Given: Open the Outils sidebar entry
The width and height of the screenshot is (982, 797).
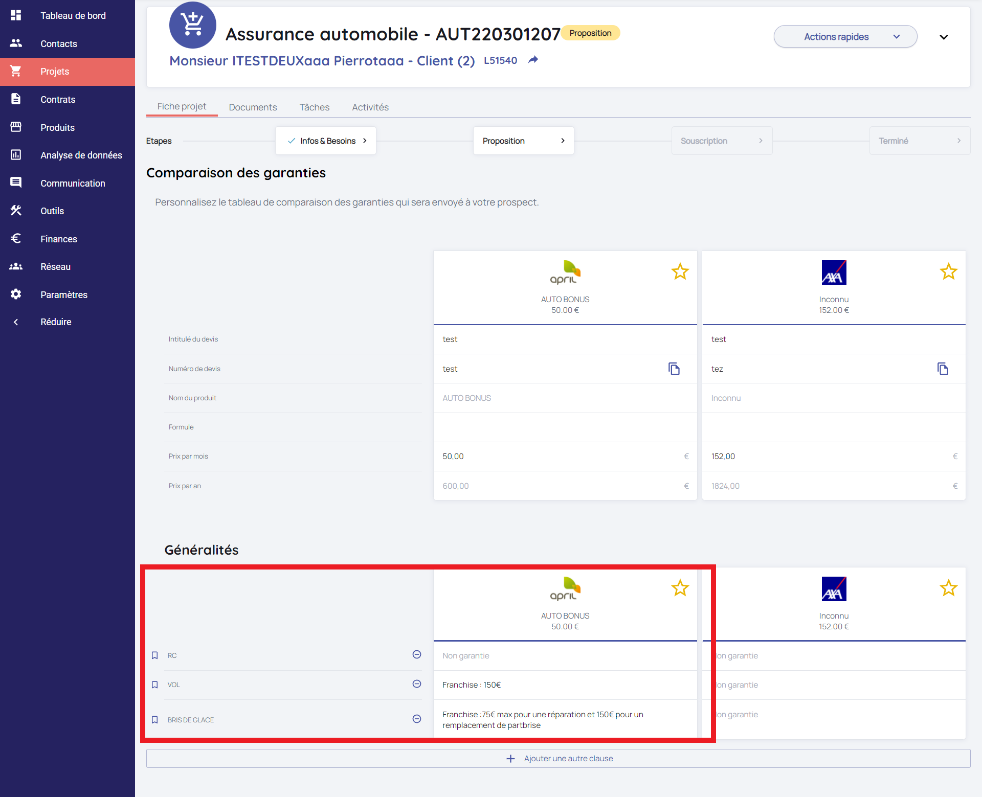Looking at the screenshot, I should 52,211.
